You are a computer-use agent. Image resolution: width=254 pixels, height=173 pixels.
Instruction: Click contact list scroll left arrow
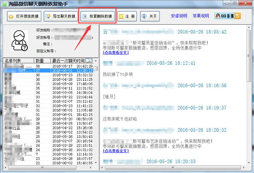(x=6, y=168)
